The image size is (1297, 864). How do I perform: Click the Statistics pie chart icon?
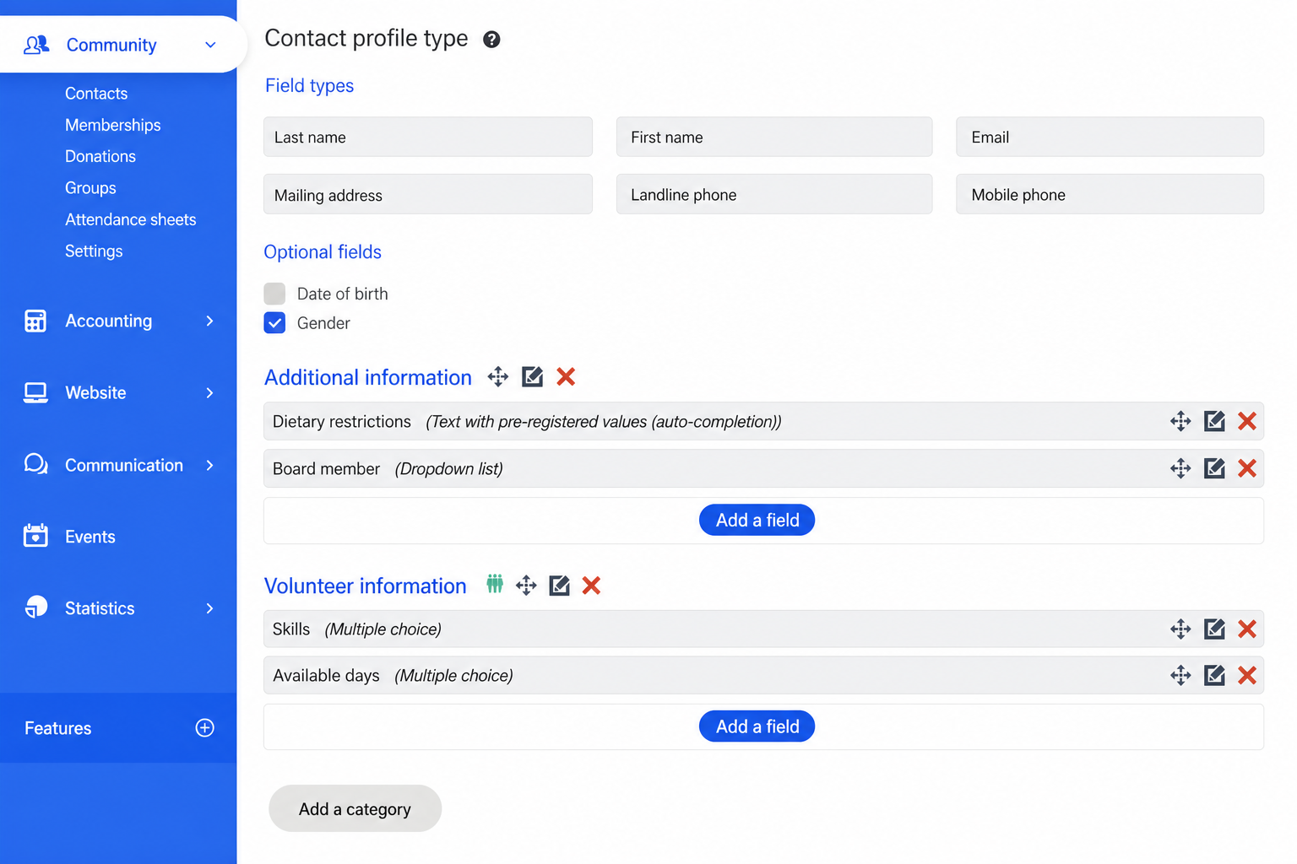35,607
